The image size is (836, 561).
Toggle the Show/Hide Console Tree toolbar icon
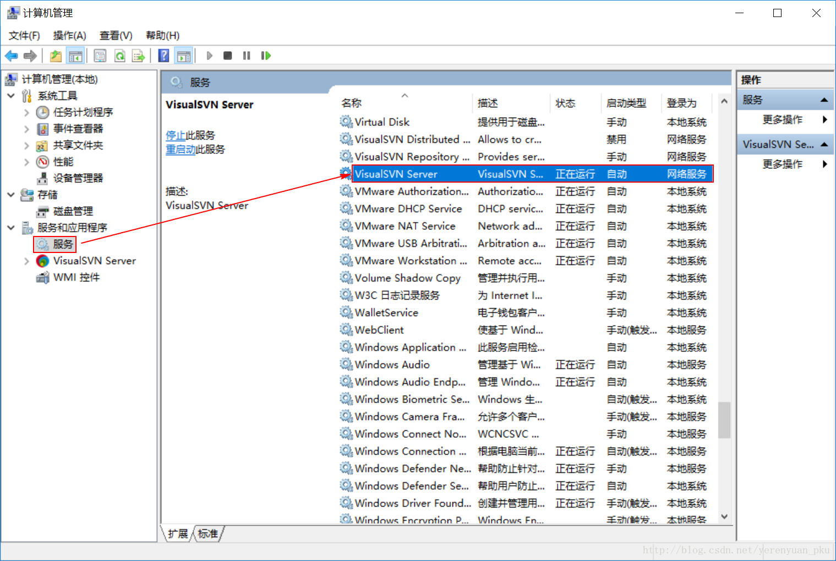tap(75, 56)
